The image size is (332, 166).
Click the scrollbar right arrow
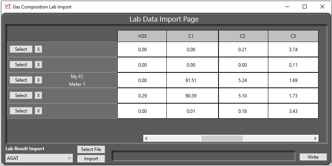click(315, 138)
